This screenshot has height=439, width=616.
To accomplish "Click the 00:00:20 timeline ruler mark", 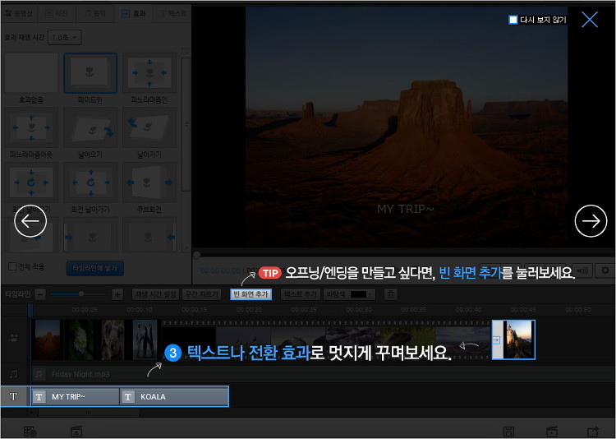I will click(249, 310).
